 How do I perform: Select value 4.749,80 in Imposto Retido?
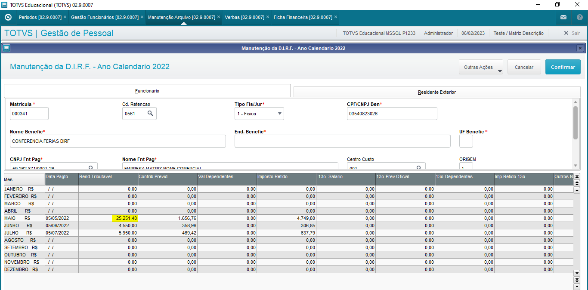(x=306, y=218)
